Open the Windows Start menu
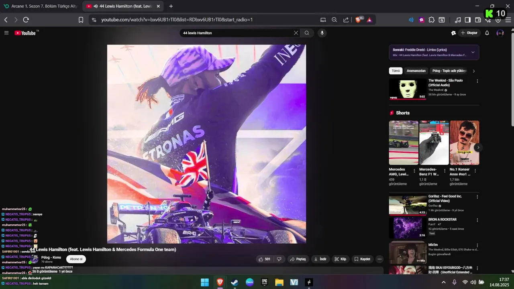Image resolution: width=514 pixels, height=289 pixels. [205, 282]
